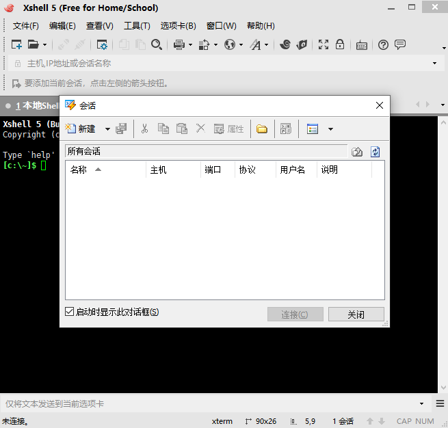Sort by 主机 column header
Viewport: 448px width, 428px height.
(173, 170)
